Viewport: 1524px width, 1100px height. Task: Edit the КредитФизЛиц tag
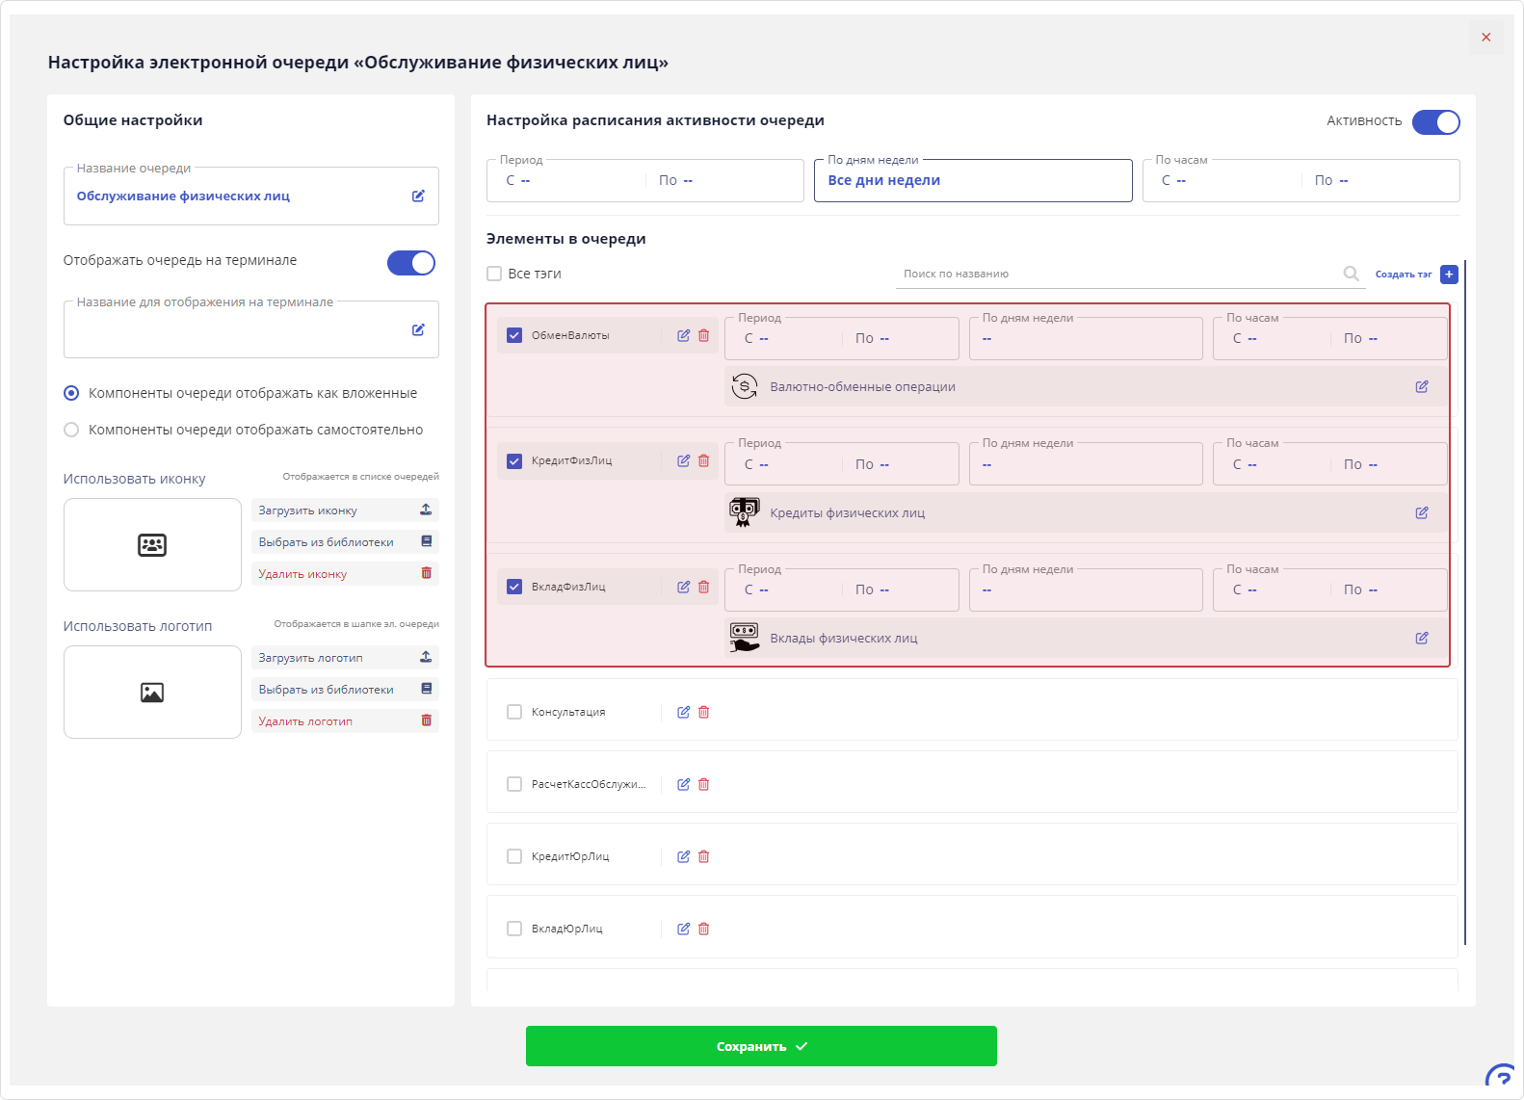click(x=683, y=460)
